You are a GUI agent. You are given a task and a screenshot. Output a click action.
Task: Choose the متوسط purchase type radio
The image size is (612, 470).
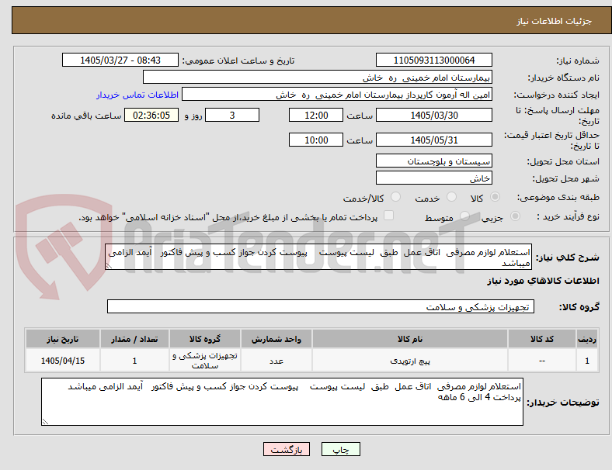pyautogui.click(x=464, y=216)
